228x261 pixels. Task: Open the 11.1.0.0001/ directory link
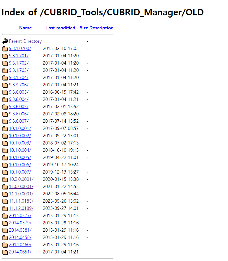[21, 194]
